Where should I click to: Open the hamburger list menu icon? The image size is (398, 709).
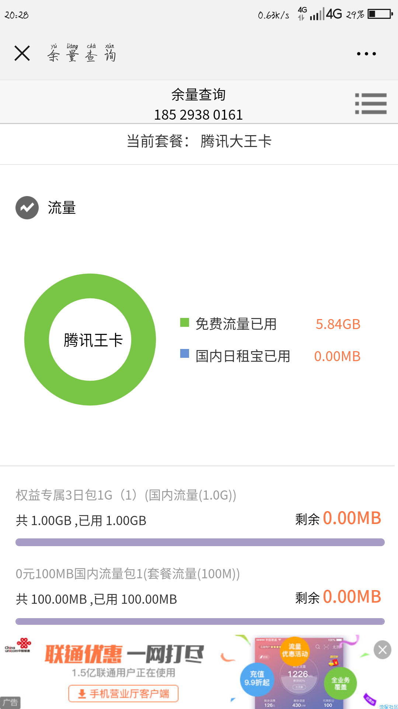tap(371, 103)
